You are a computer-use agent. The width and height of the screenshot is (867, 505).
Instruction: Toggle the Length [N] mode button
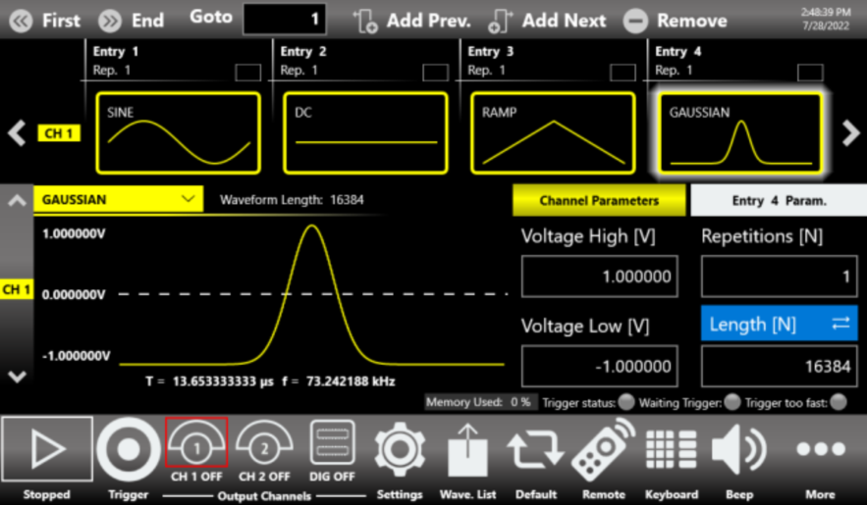click(x=779, y=324)
